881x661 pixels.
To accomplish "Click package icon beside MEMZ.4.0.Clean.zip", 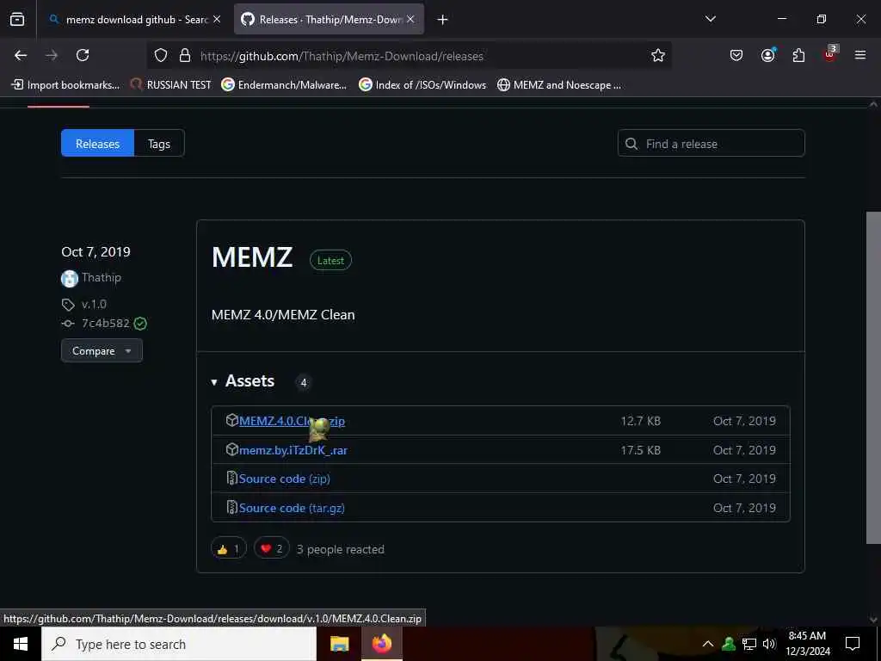I will pos(231,420).
